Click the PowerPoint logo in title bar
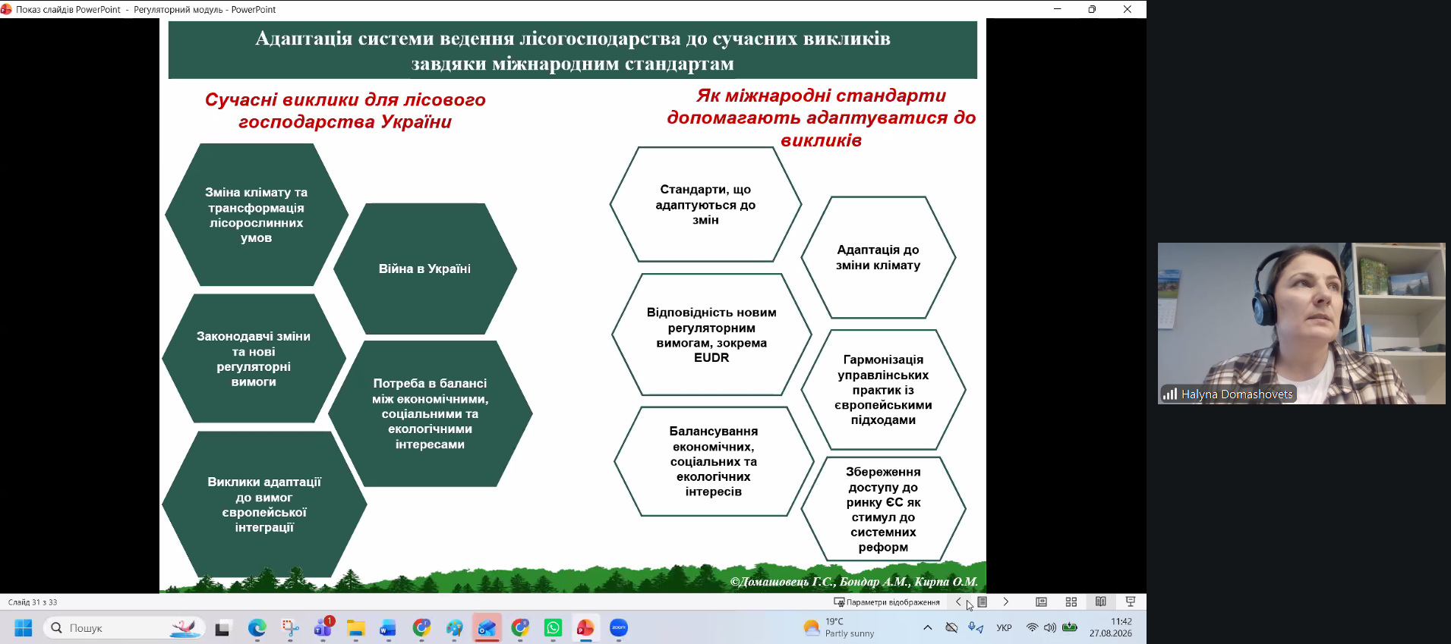 [x=6, y=9]
